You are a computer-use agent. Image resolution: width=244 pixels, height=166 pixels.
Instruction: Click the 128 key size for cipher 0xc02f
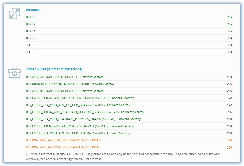[x=230, y=105]
